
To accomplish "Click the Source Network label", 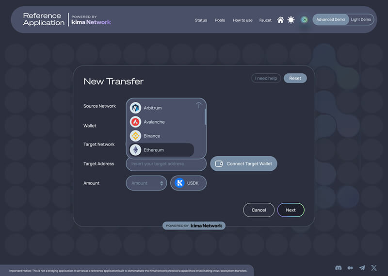I will [x=99, y=106].
